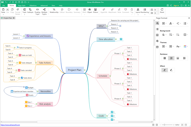Open the task panel icon in right sidebar

157,47
